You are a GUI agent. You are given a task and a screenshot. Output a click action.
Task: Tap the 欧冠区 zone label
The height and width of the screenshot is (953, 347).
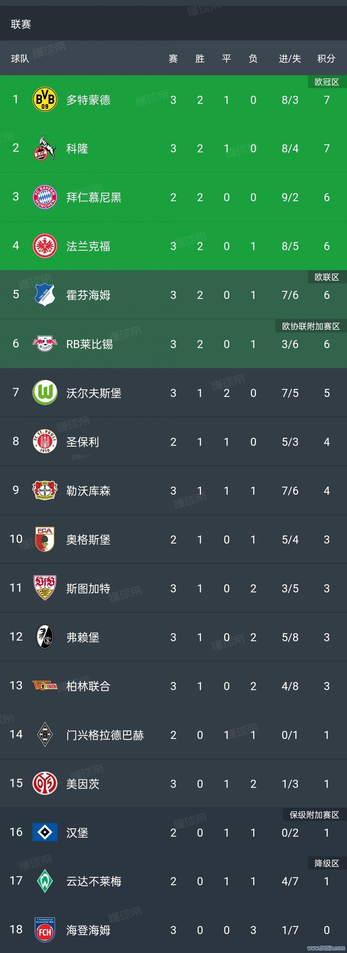[327, 82]
